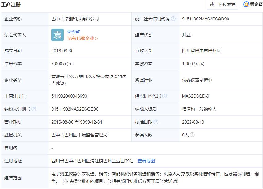Open the help tooltip icon for 纳税人识别号
Screen dimensions: 263x189
pos(34,109)
